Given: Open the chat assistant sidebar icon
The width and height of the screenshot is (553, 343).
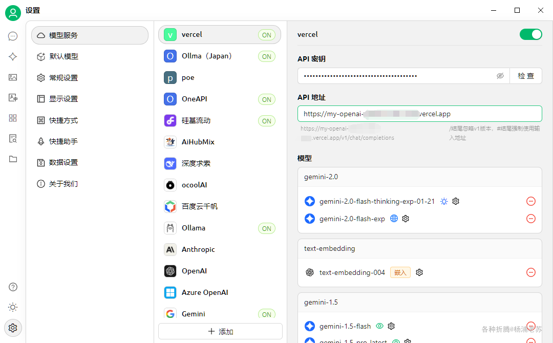Looking at the screenshot, I should pyautogui.click(x=13, y=36).
